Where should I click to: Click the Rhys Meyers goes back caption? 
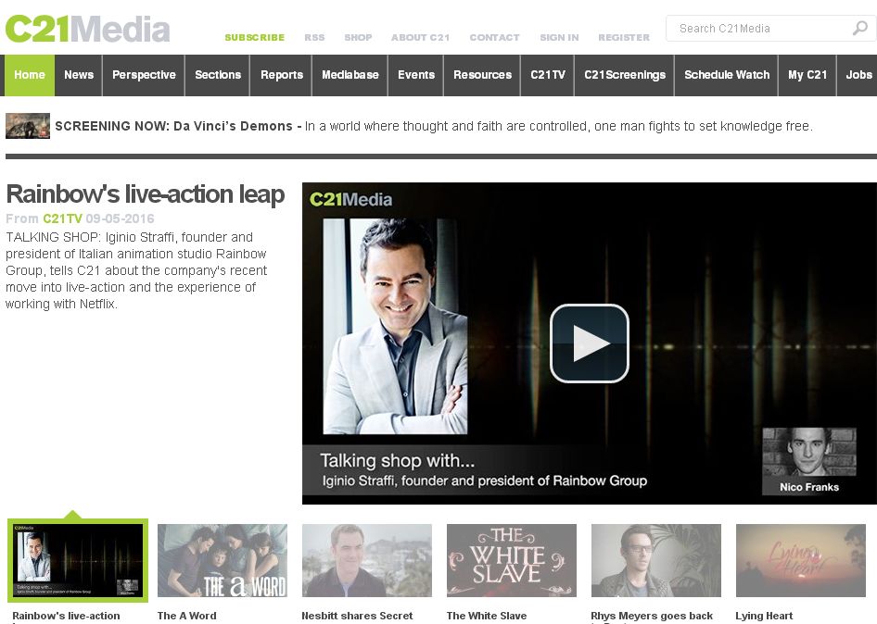pos(652,616)
